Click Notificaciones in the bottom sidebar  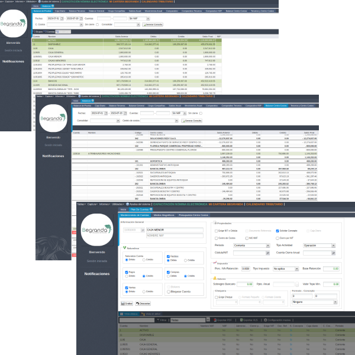pos(96,274)
